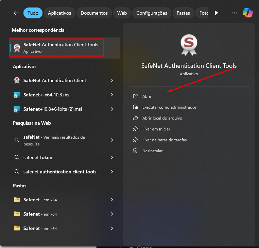Expand the Safenet+-x64-10.3.msi chevron
Viewport: 259px width, 248px height.
112,95
